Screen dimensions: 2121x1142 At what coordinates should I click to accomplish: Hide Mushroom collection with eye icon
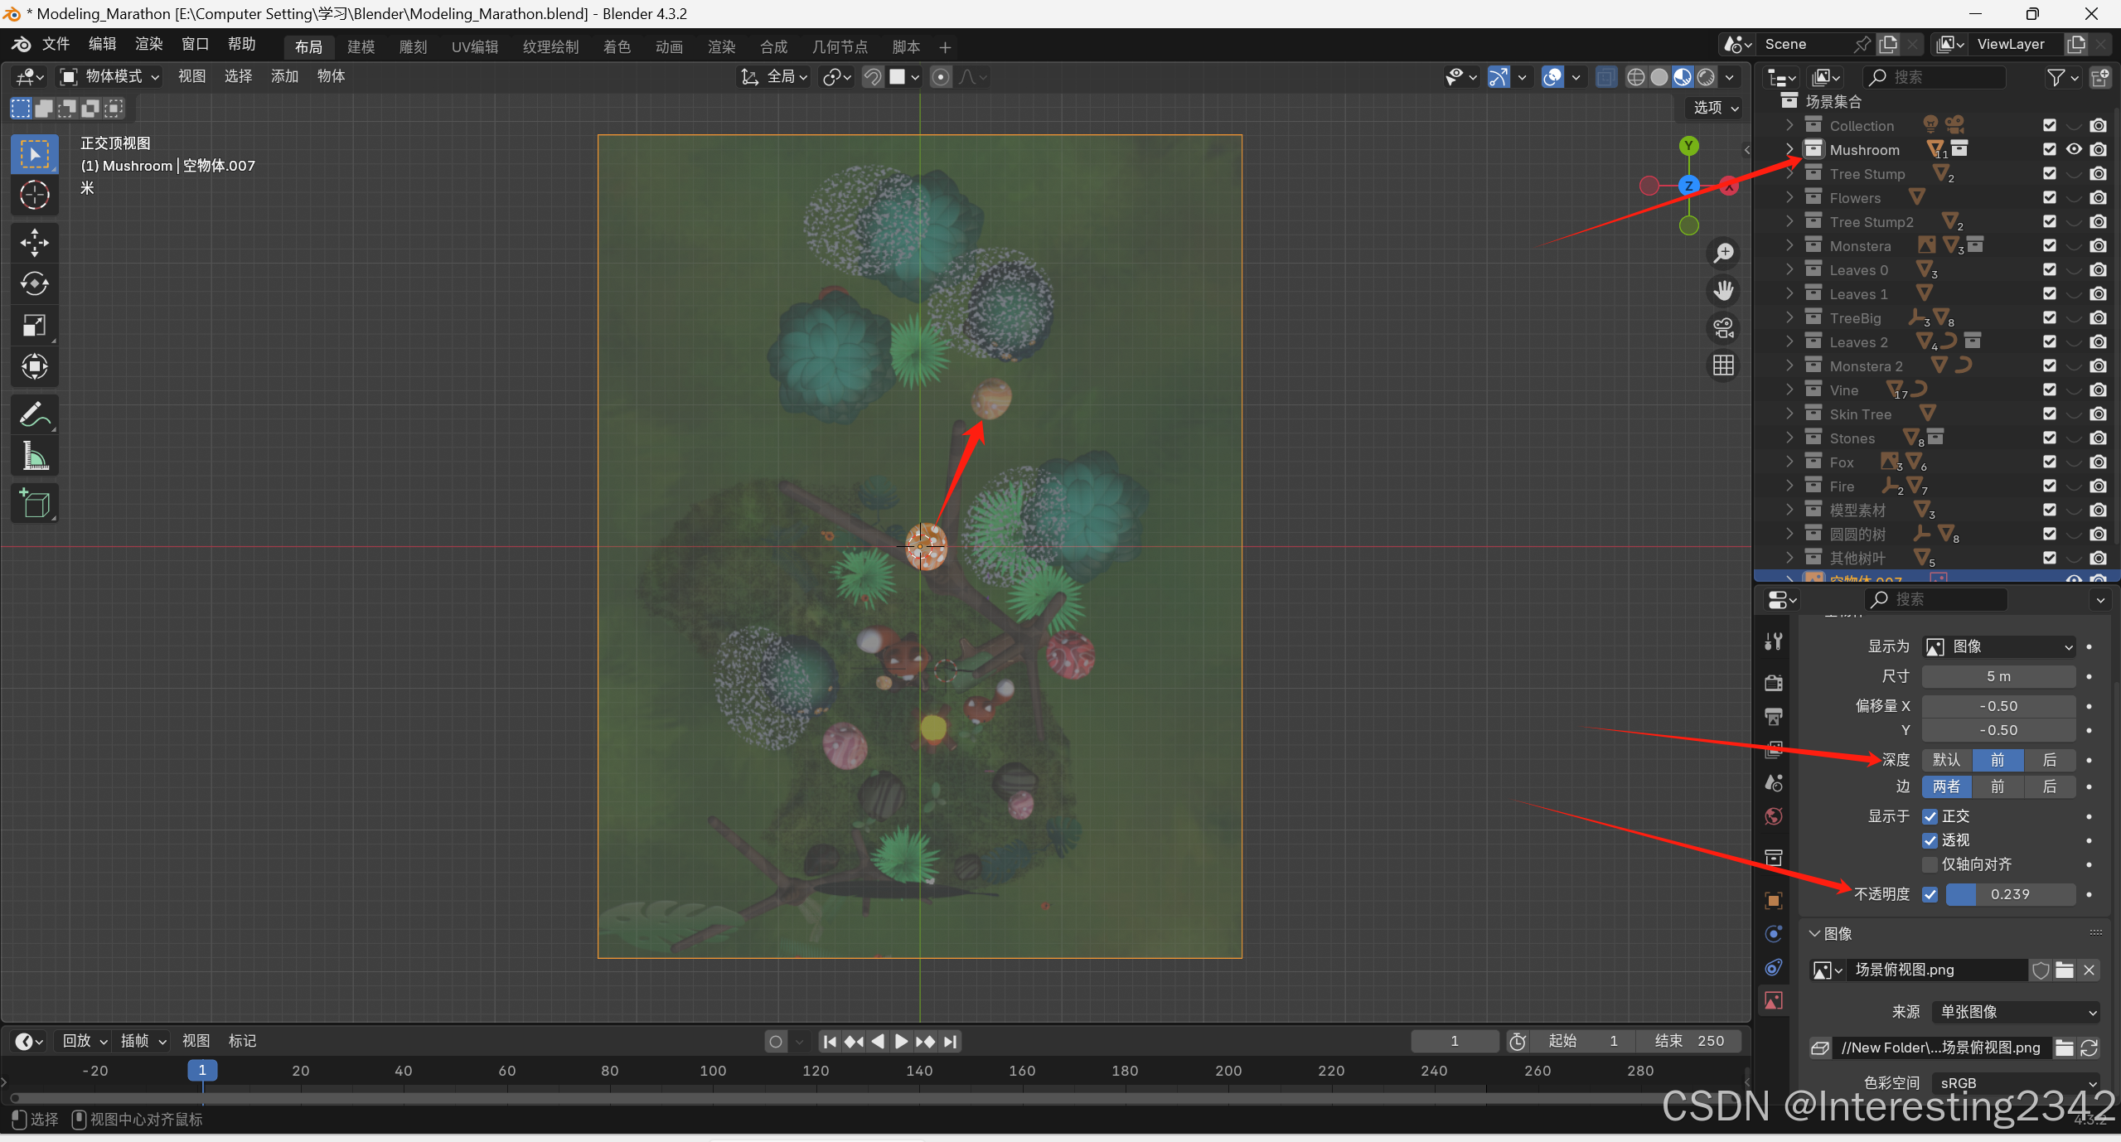(2073, 149)
